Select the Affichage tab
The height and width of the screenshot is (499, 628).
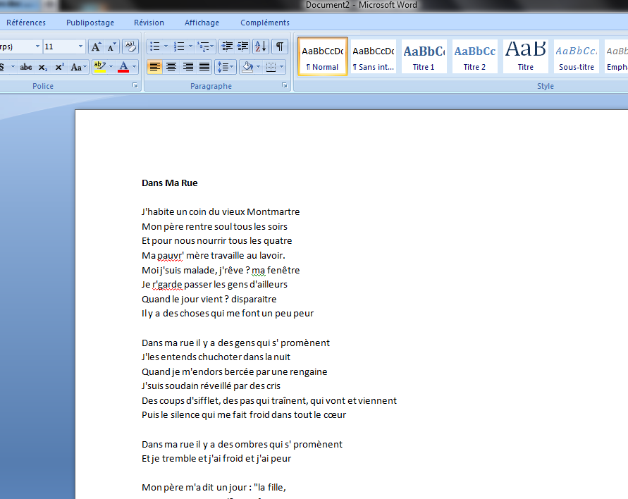(202, 23)
